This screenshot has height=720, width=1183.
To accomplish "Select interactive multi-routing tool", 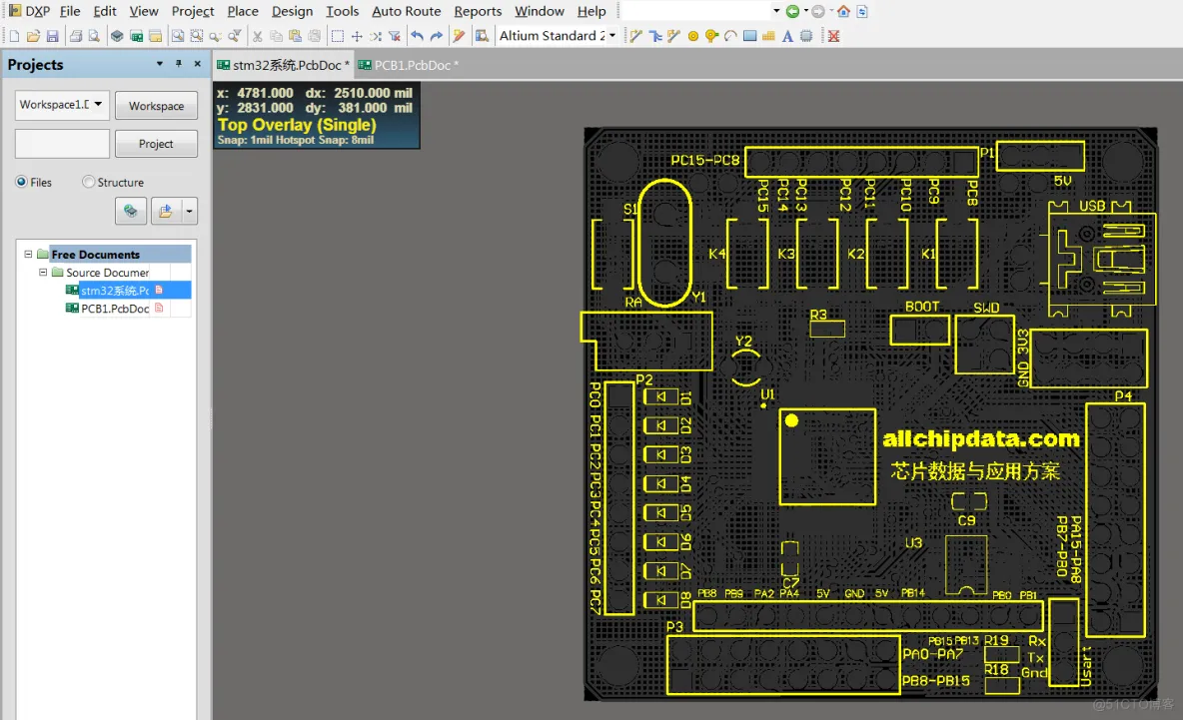I will (x=654, y=36).
